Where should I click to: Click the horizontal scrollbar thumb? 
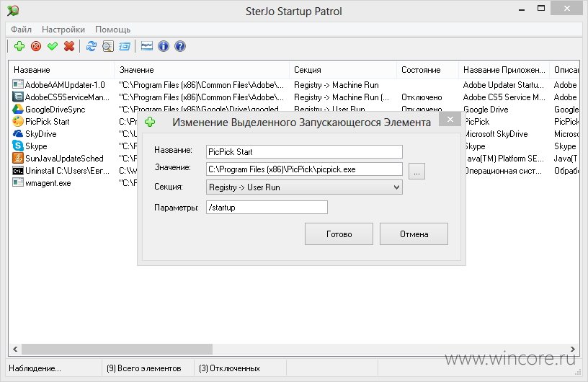tap(117, 349)
